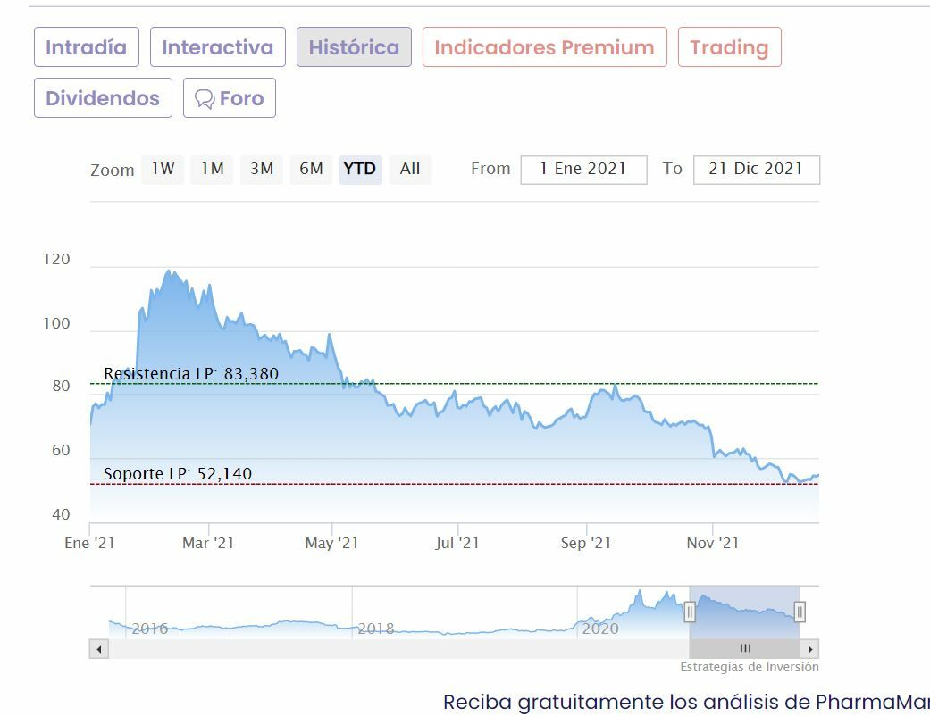Click the left navigator range handle
This screenshot has height=716, width=930.
click(690, 612)
